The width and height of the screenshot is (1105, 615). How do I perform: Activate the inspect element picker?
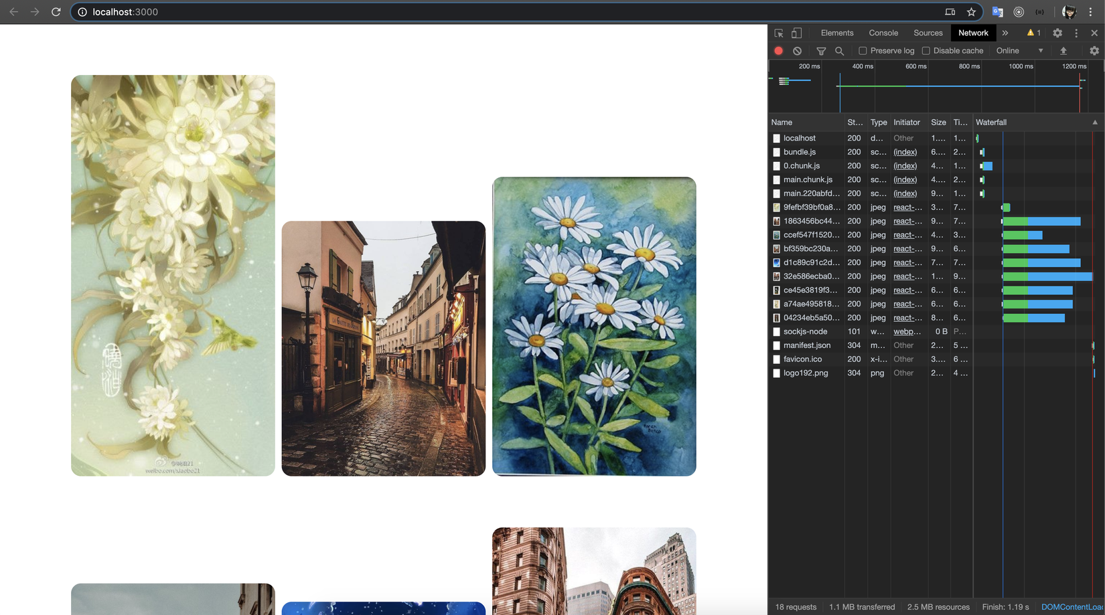779,33
